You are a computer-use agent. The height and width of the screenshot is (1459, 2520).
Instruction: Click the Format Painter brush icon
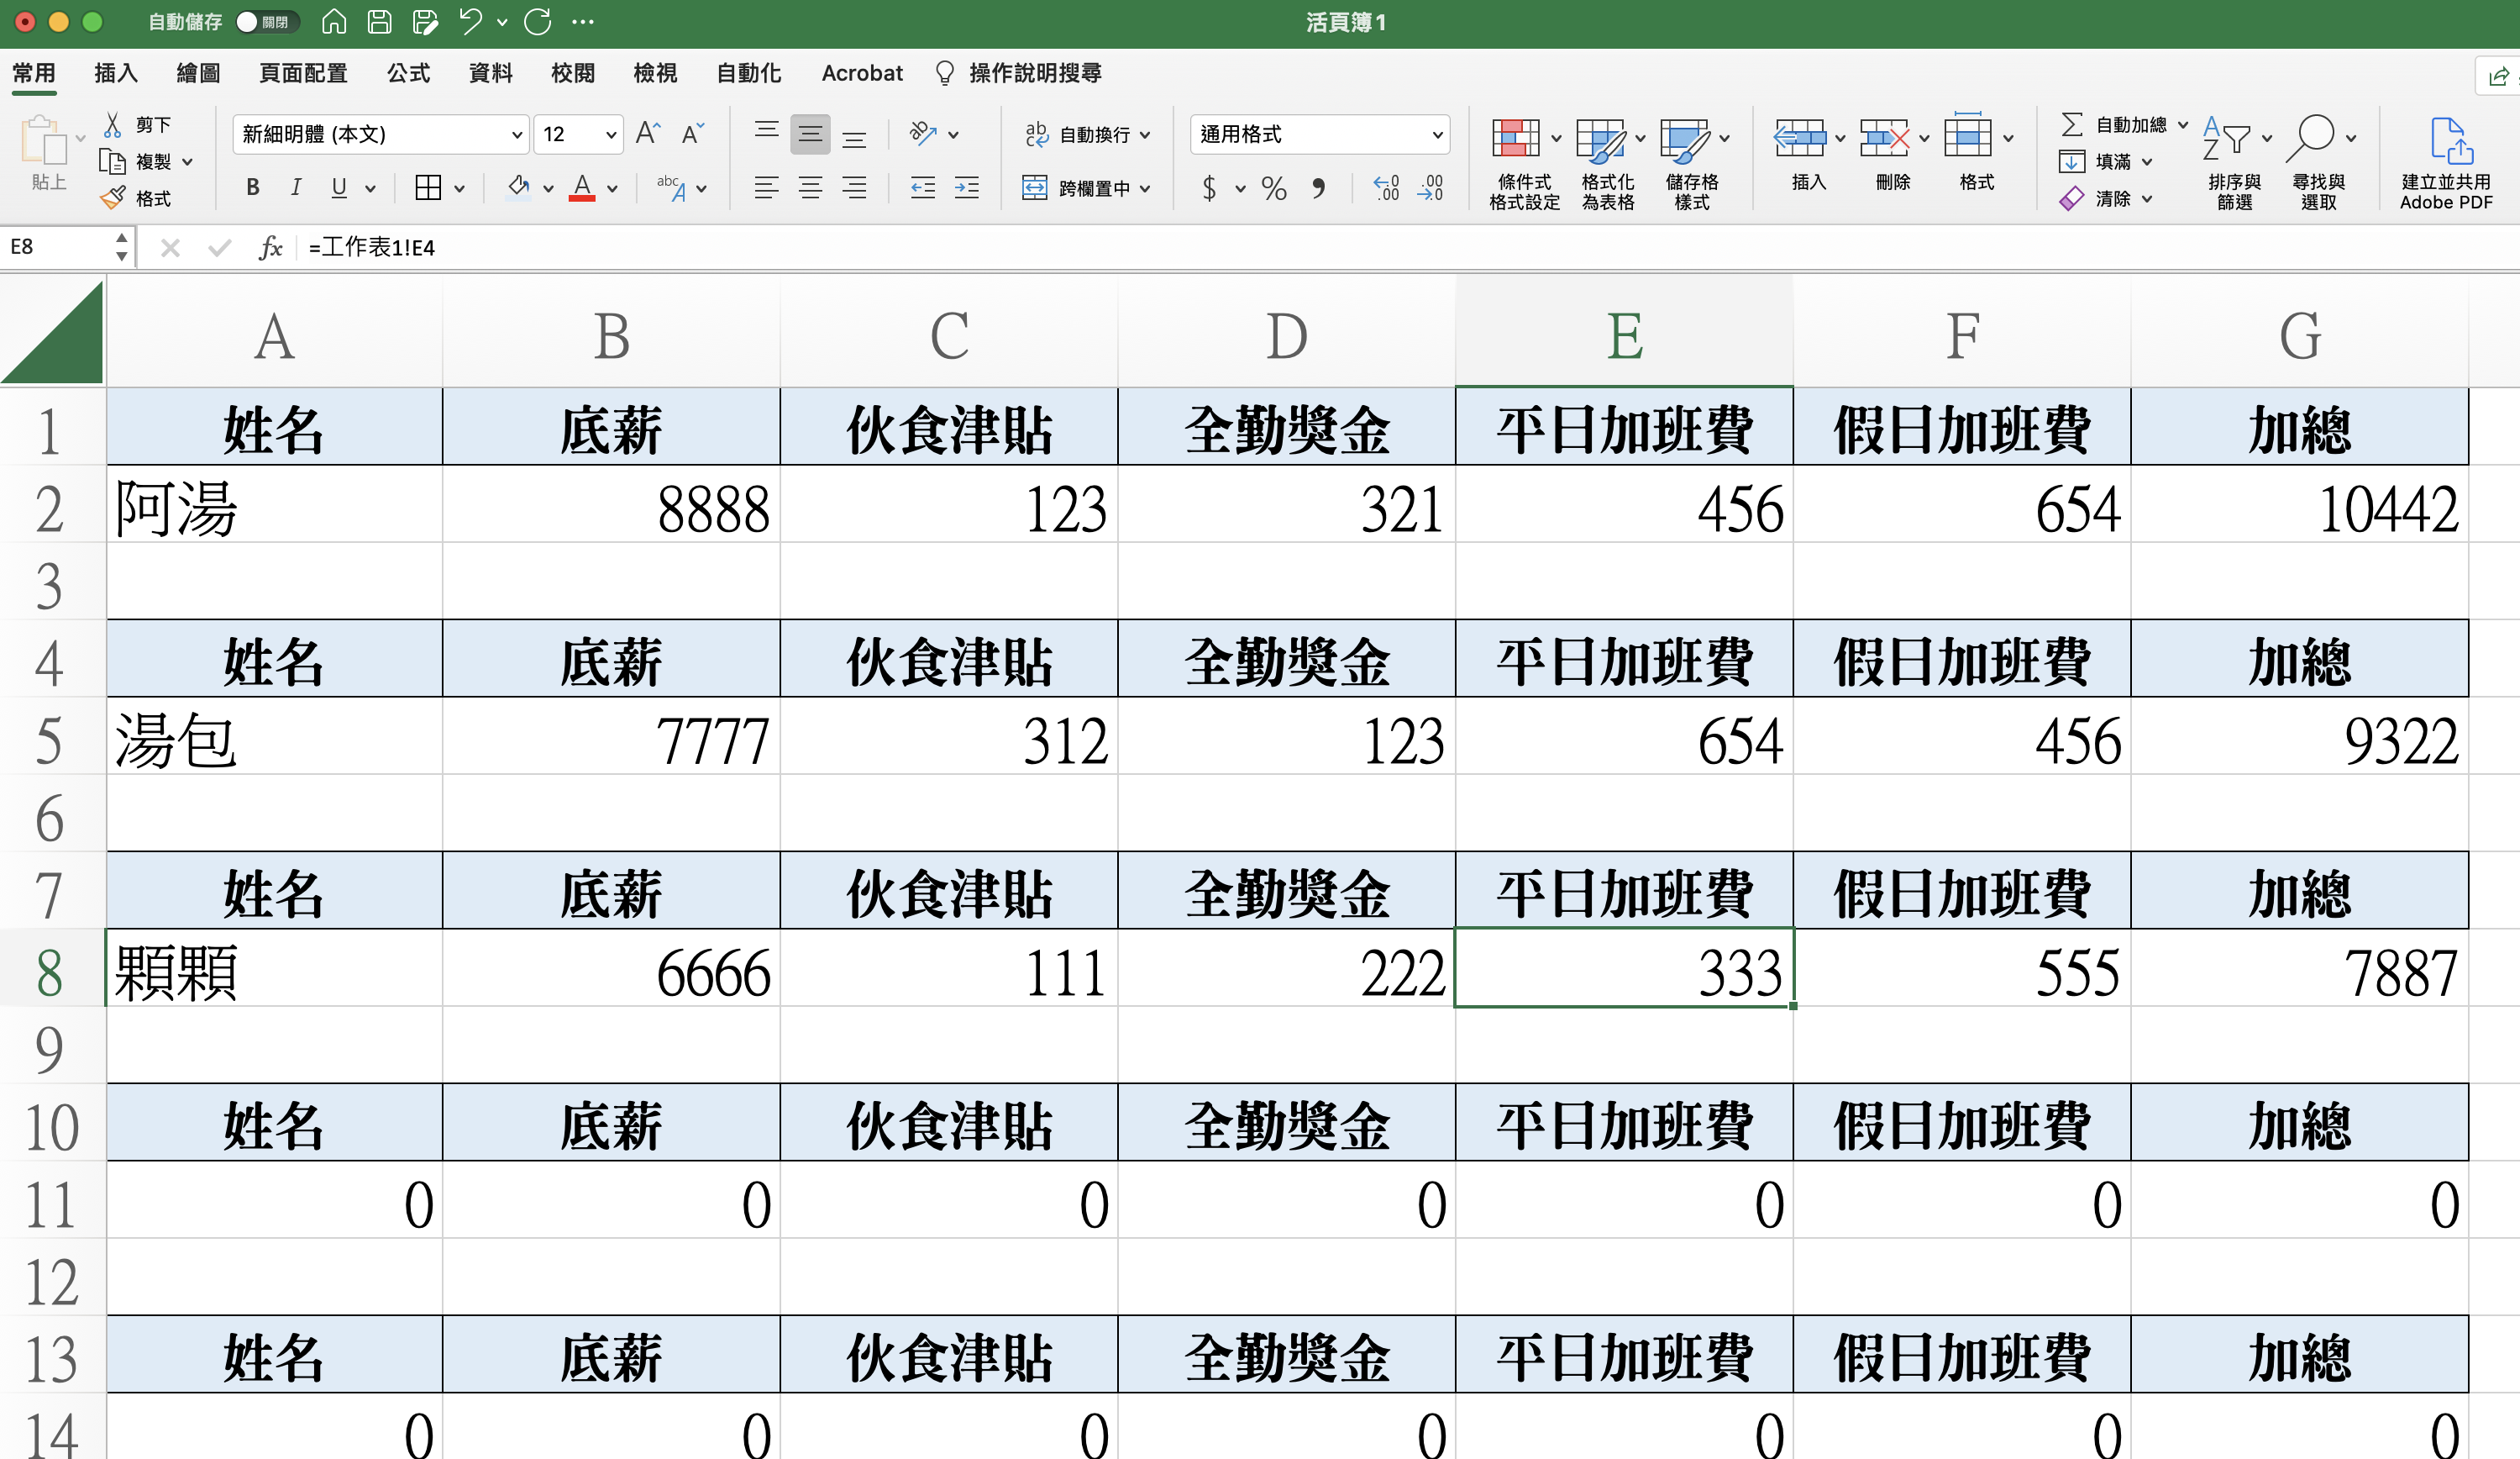(113, 198)
